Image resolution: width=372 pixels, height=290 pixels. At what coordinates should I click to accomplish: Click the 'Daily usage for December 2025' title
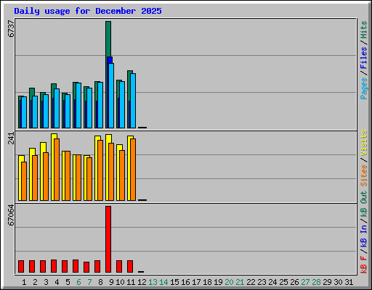pyautogui.click(x=88, y=11)
